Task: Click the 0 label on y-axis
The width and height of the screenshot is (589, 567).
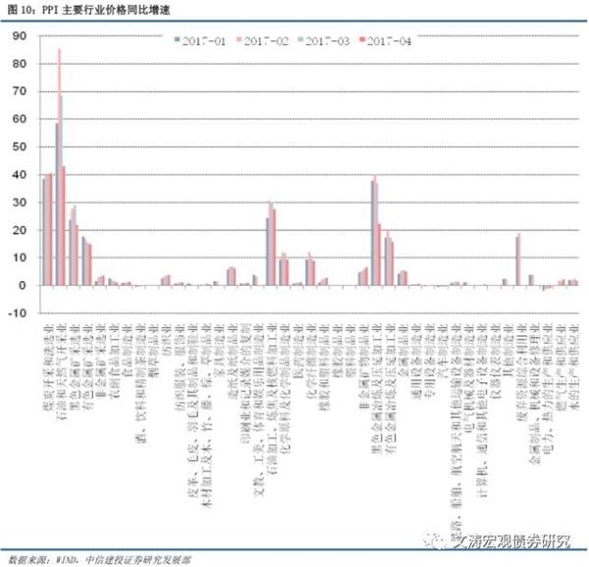Action: [22, 286]
